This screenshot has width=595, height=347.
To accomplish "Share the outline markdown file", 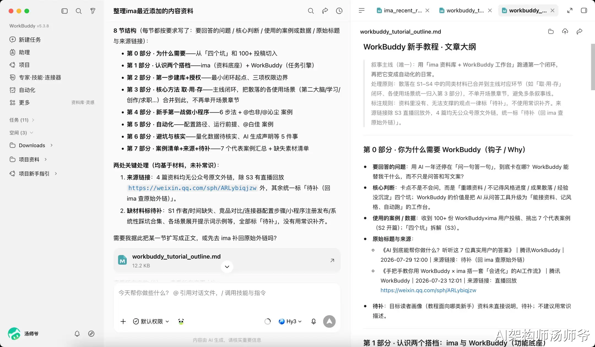I will click(x=579, y=31).
